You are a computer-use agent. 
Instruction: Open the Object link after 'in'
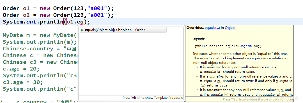(230, 28)
